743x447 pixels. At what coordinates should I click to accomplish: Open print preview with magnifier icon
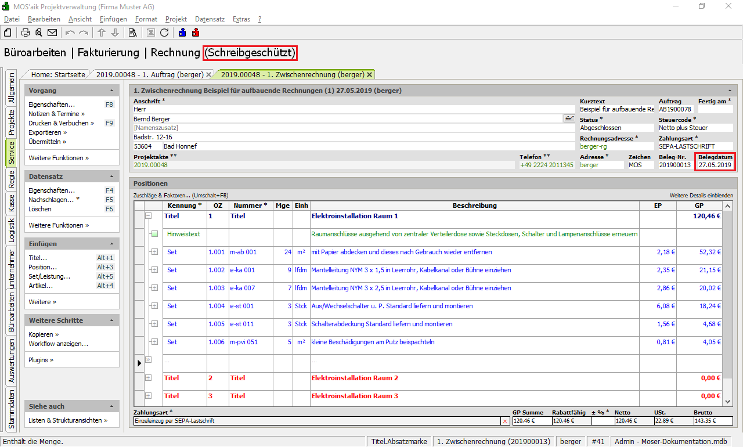coord(39,33)
